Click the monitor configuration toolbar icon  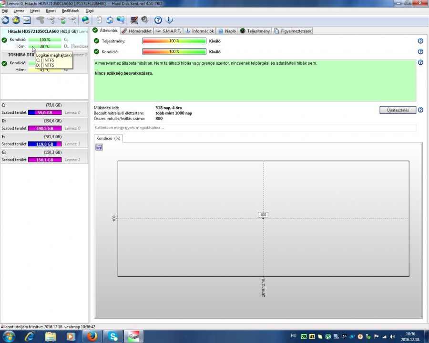click(134, 20)
